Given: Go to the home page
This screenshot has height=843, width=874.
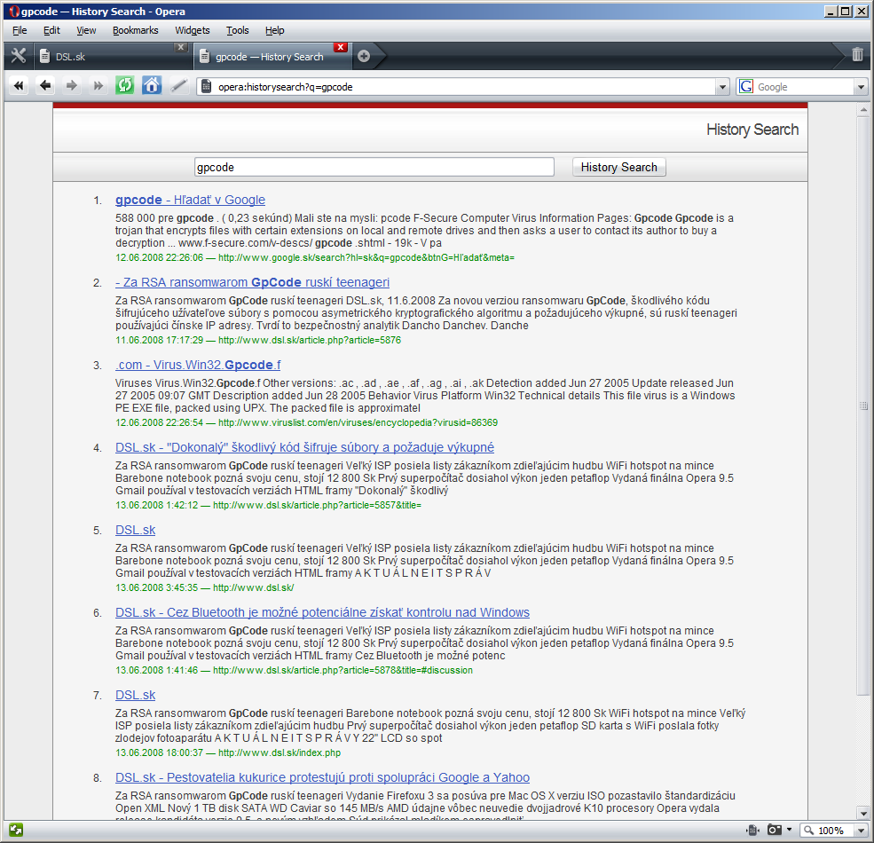Looking at the screenshot, I should (151, 86).
